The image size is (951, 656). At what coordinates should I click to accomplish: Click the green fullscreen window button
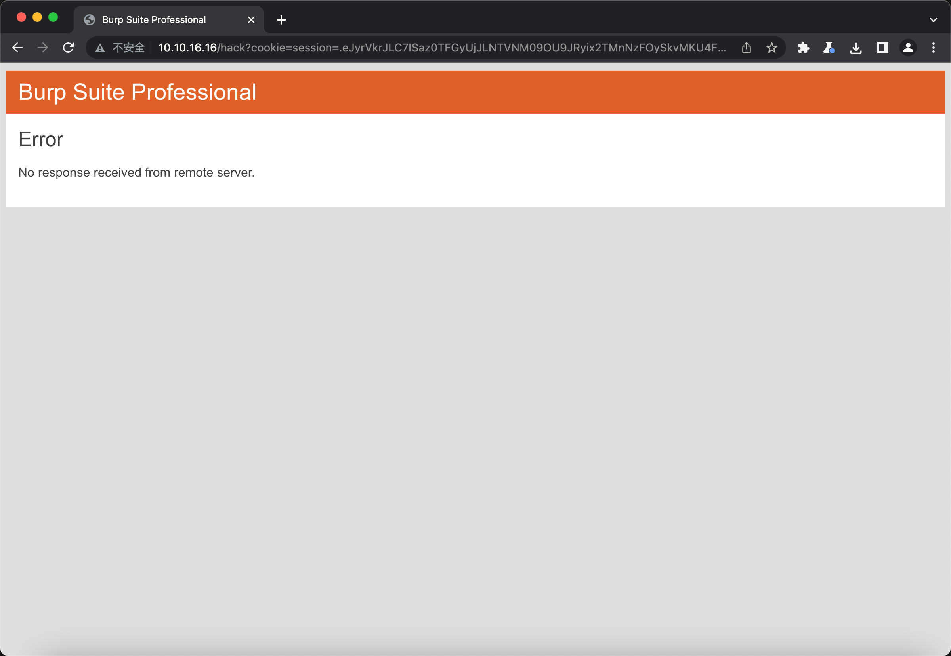point(53,17)
